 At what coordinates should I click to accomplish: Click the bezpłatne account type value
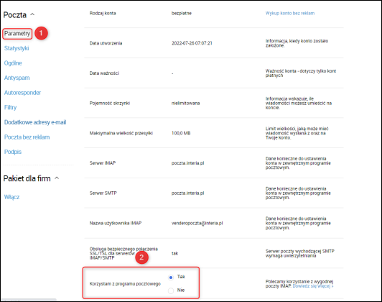[x=181, y=13]
